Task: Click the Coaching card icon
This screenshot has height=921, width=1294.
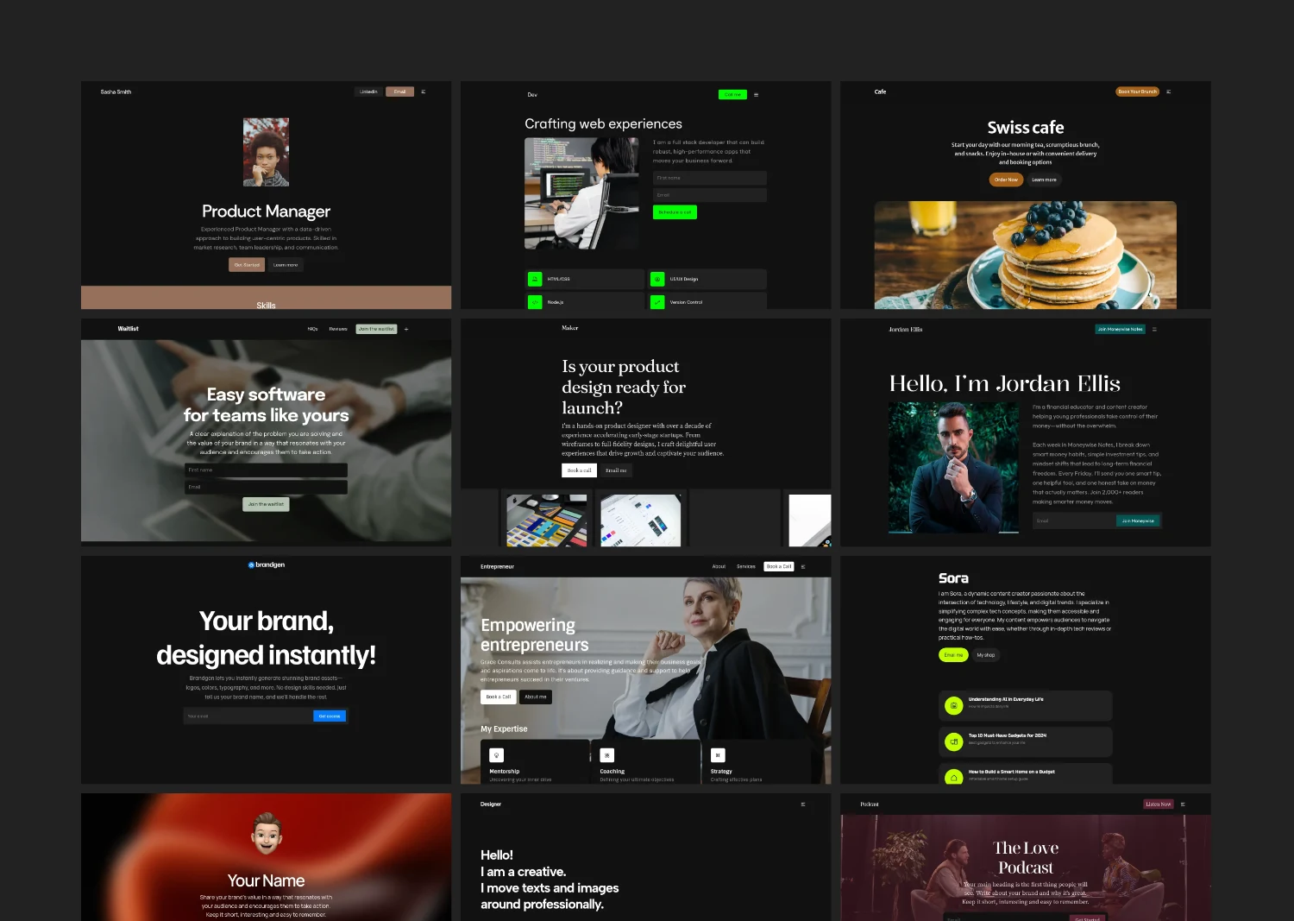Action: (x=607, y=755)
